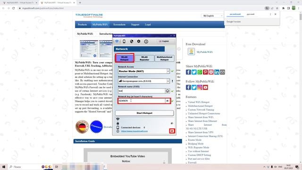This screenshot has height=170, width=302.
Task: Open Support in the site navigation bar
Action: (x=135, y=25)
